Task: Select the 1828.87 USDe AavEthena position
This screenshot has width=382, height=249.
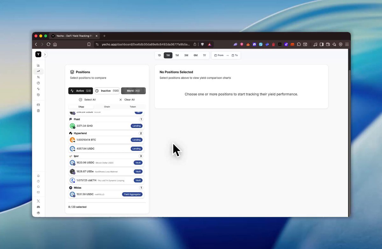Action: click(x=106, y=171)
